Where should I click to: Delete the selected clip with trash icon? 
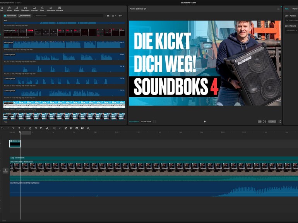pos(30,128)
